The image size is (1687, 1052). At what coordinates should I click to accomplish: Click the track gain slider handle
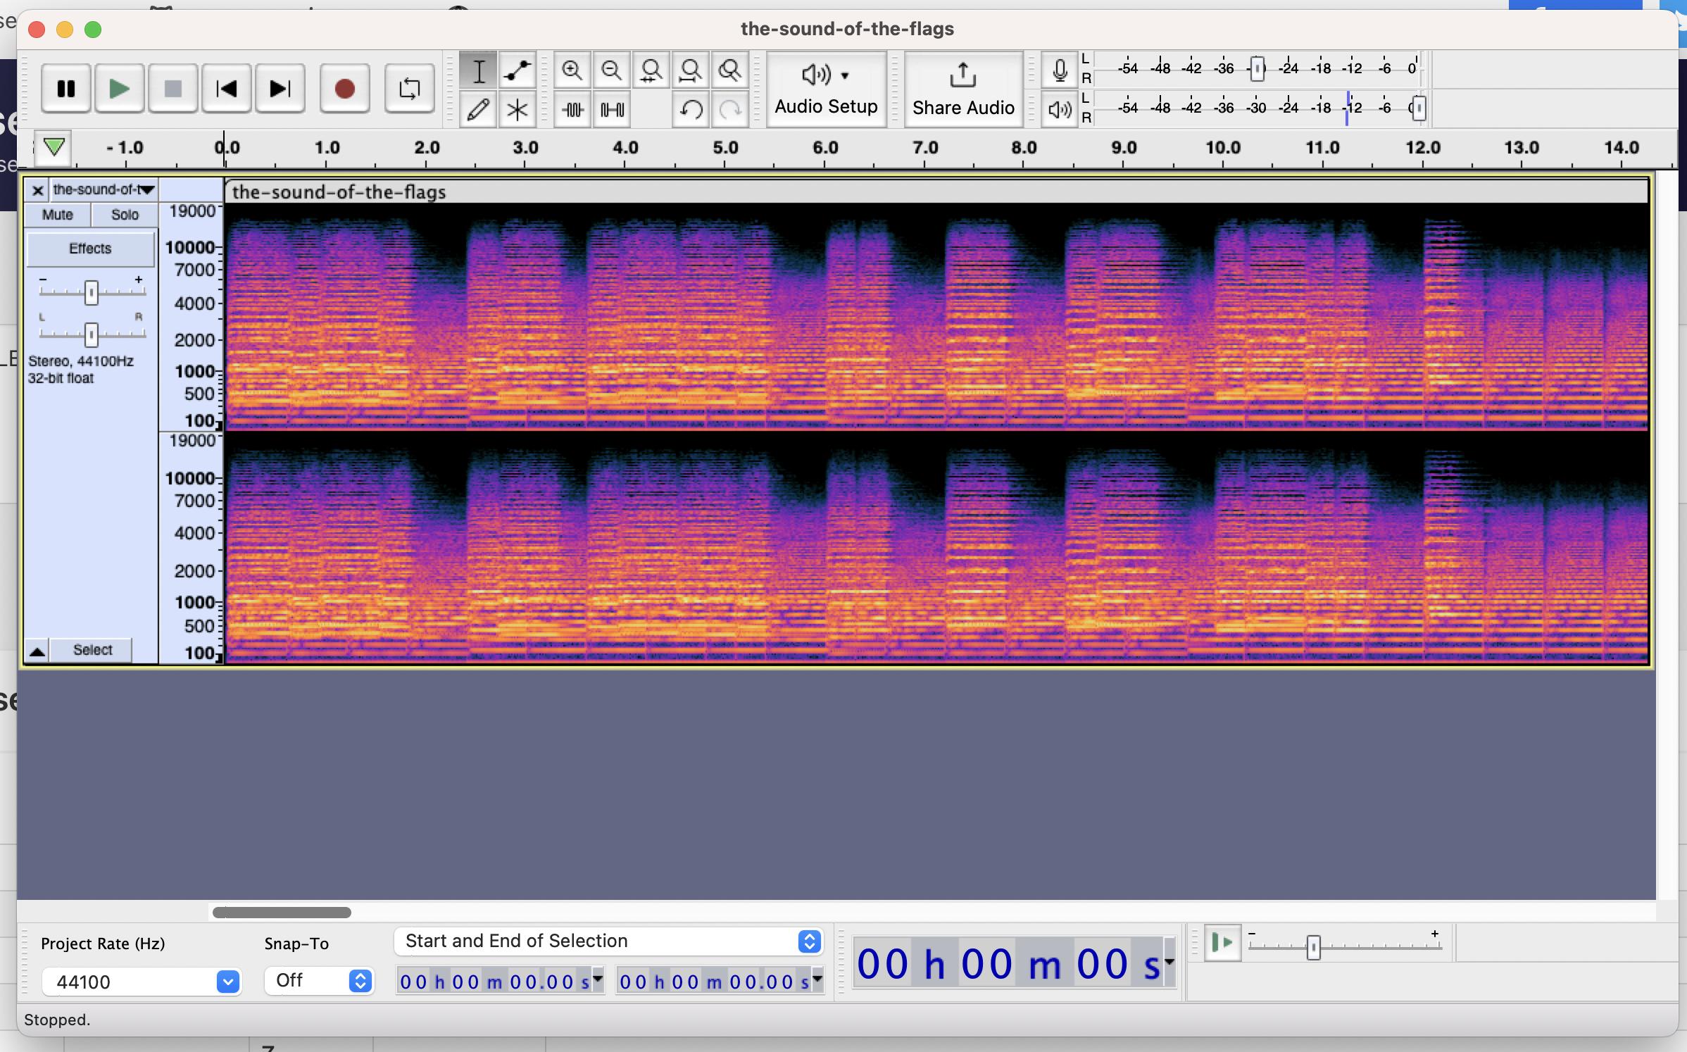click(91, 292)
